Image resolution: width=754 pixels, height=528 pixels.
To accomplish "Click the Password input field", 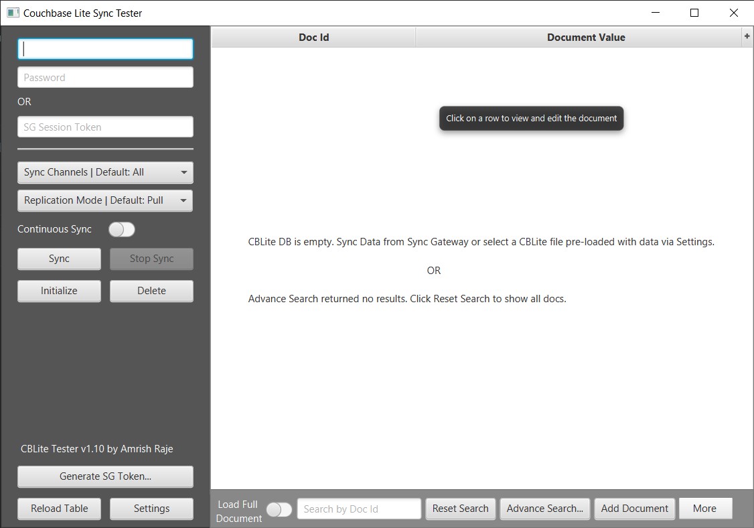I will coord(105,78).
